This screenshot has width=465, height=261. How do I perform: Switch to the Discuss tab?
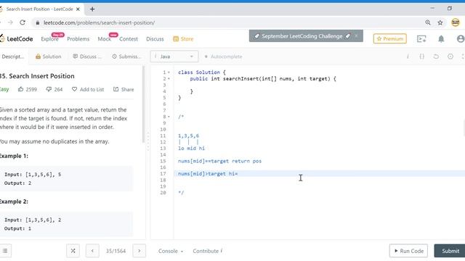pos(87,57)
